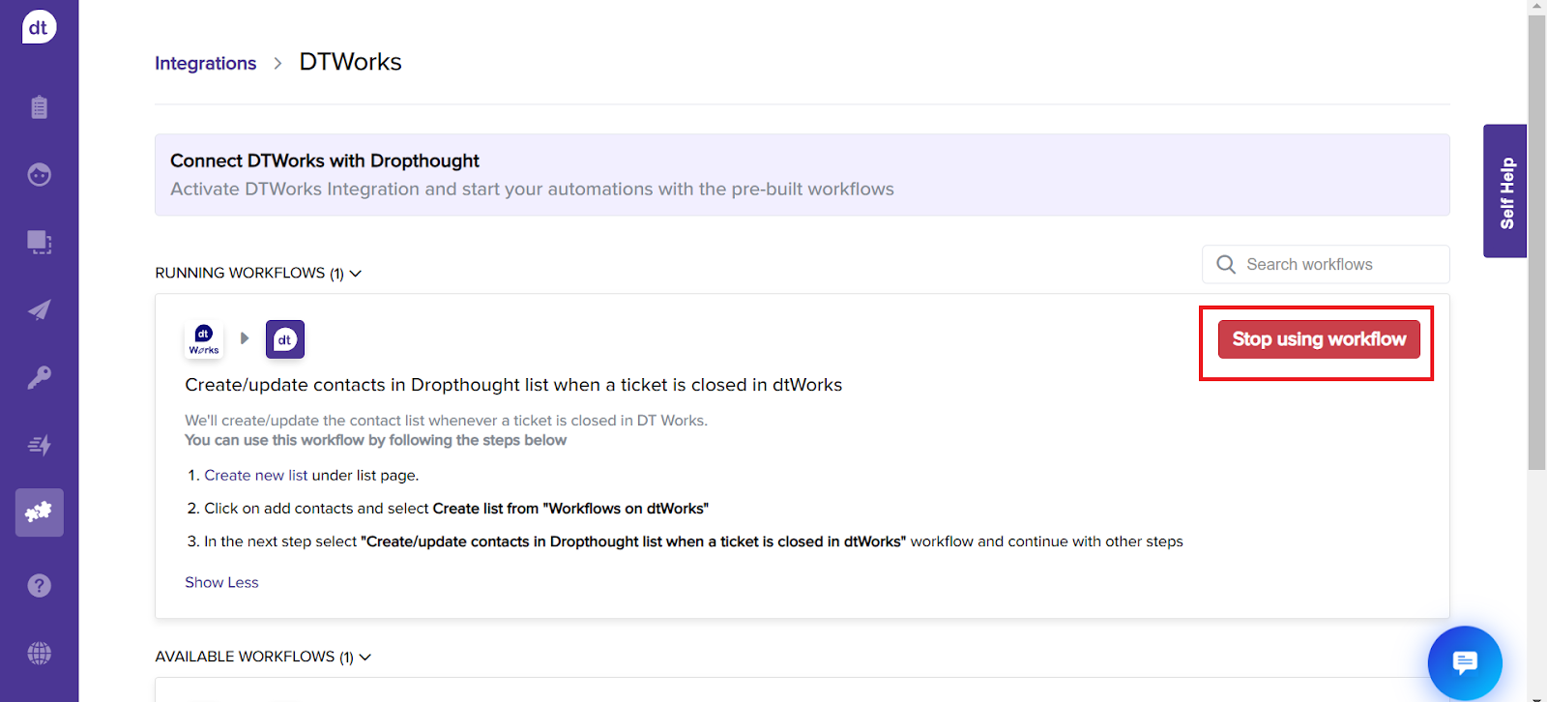Screen dimensions: 1547x702
Task: Follow the Create new list link
Action: 255,475
